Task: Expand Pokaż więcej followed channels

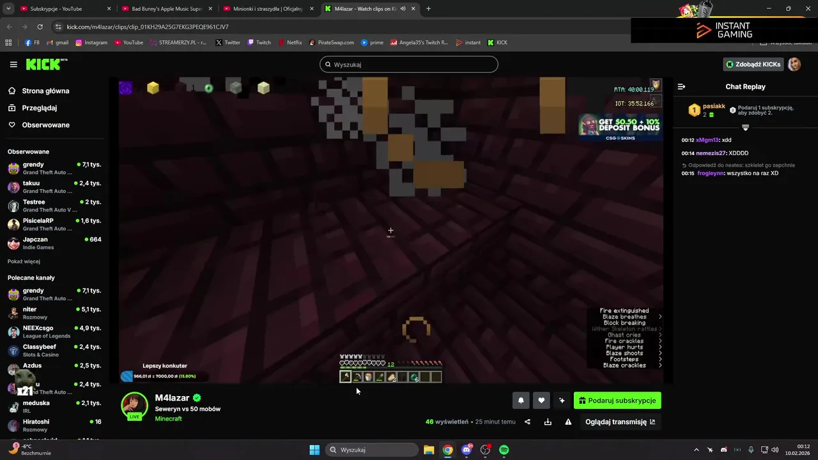Action: 24,261
